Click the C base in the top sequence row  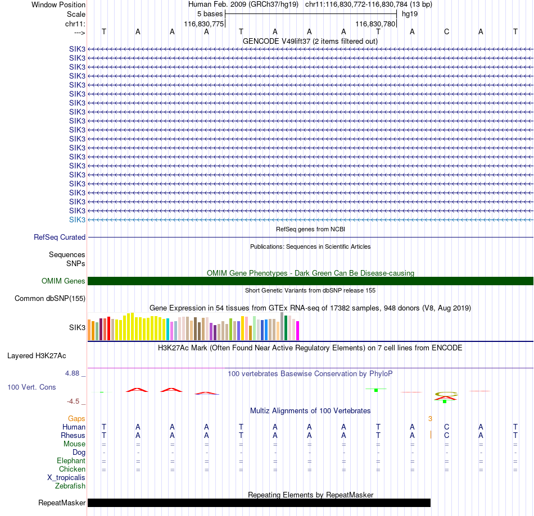coord(446,31)
